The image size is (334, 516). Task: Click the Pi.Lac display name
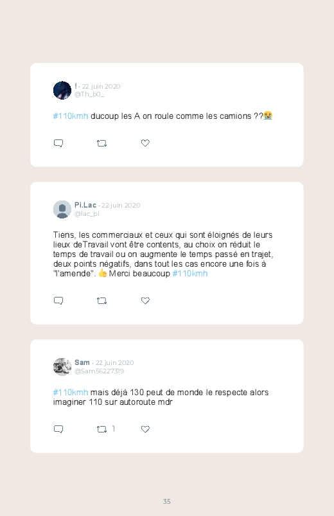click(85, 205)
